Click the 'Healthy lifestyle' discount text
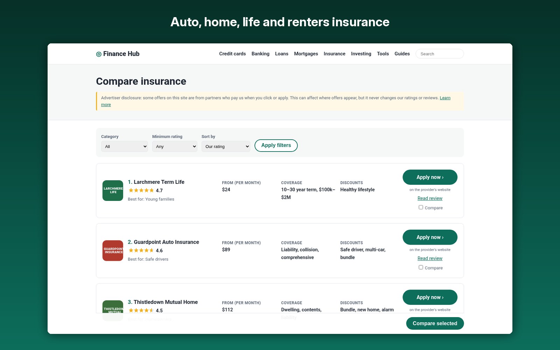 tap(357, 190)
